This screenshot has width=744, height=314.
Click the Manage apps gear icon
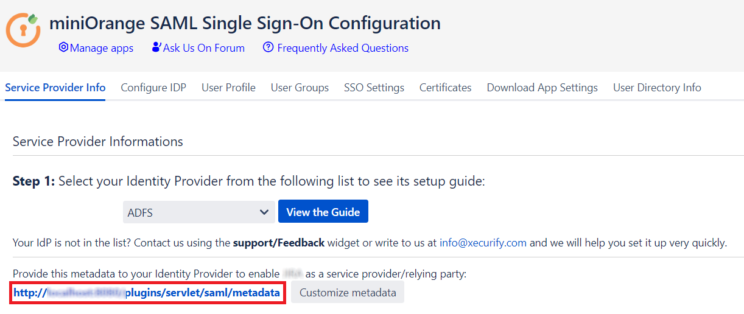click(x=63, y=47)
